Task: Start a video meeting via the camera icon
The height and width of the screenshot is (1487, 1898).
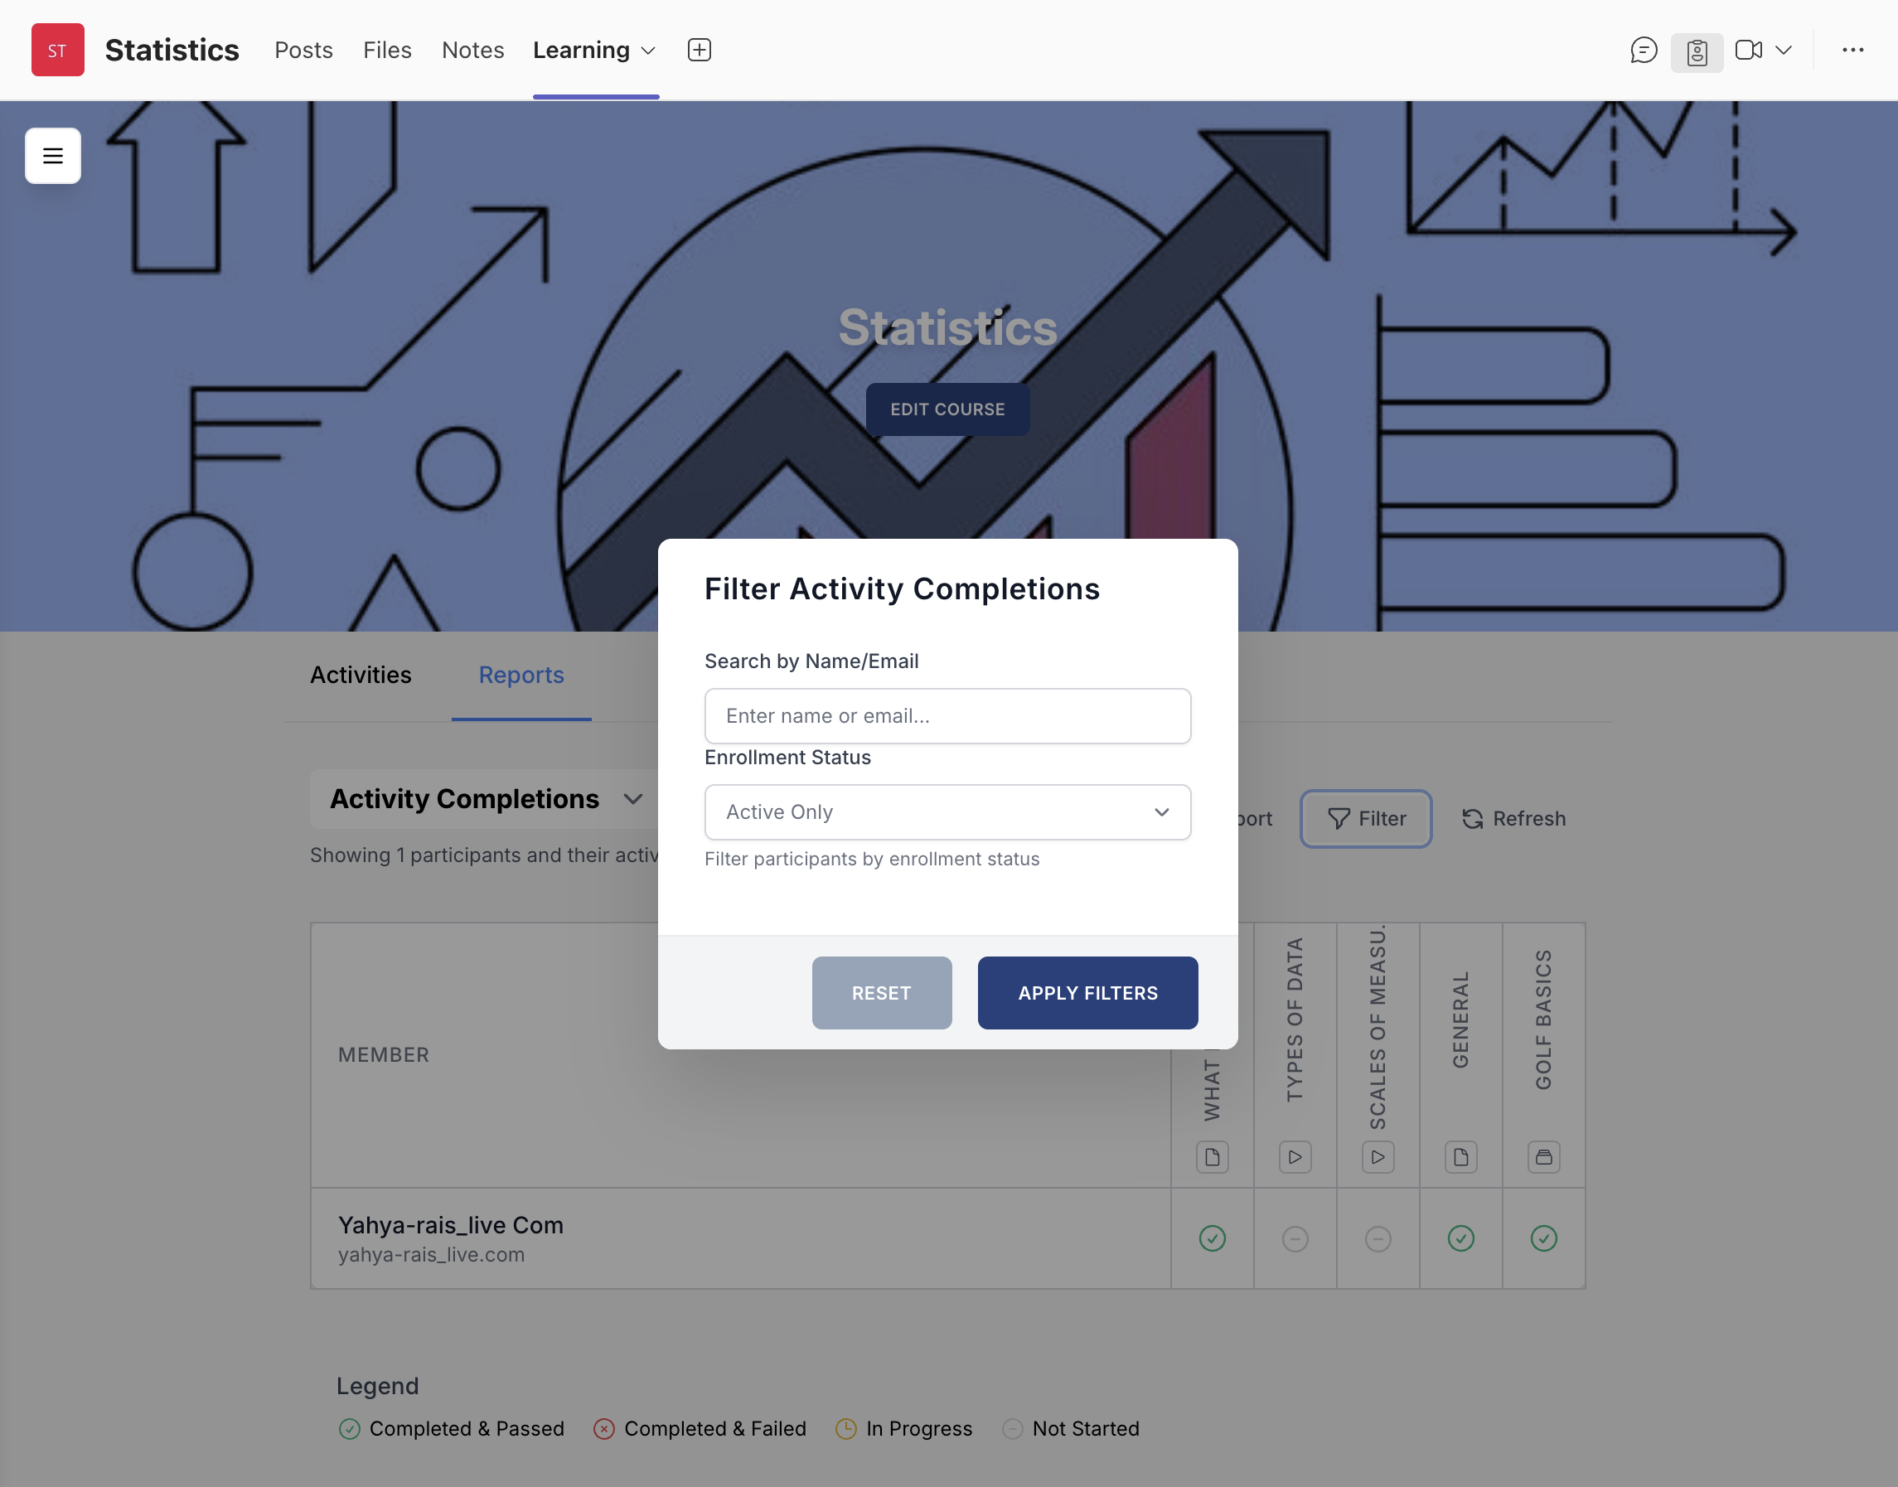Action: click(1747, 51)
